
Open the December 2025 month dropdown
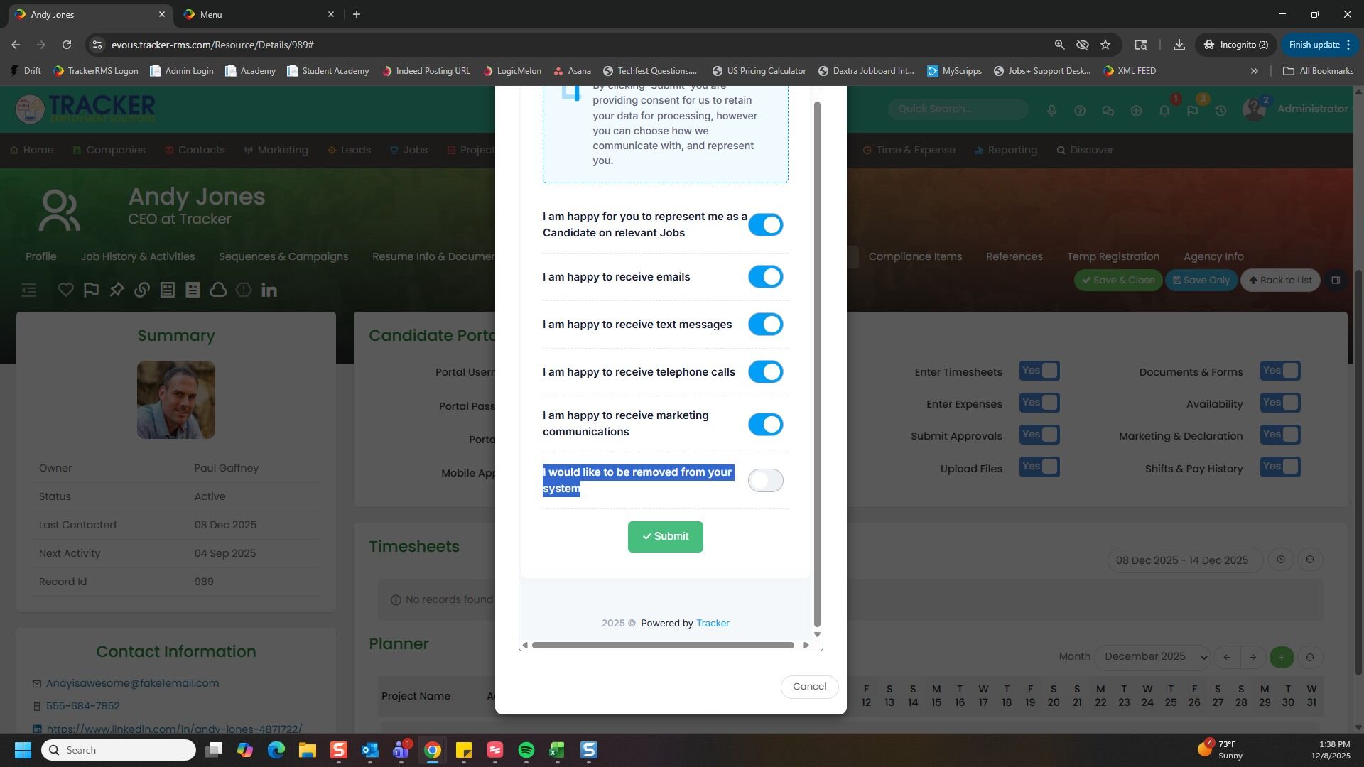[1152, 657]
